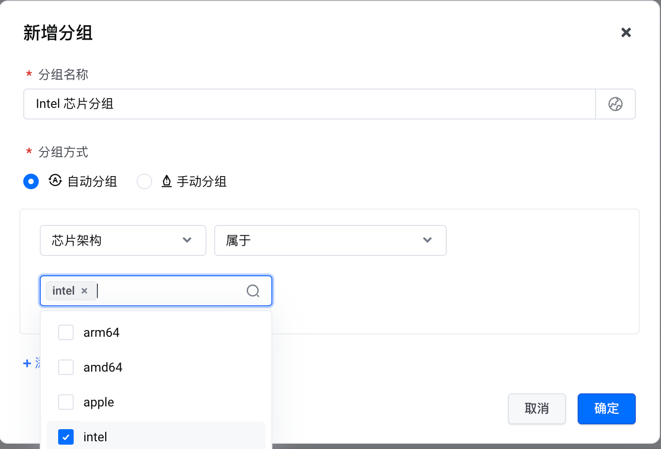Tick the apple checkbox
This screenshot has width=661, height=449.
pos(66,402)
